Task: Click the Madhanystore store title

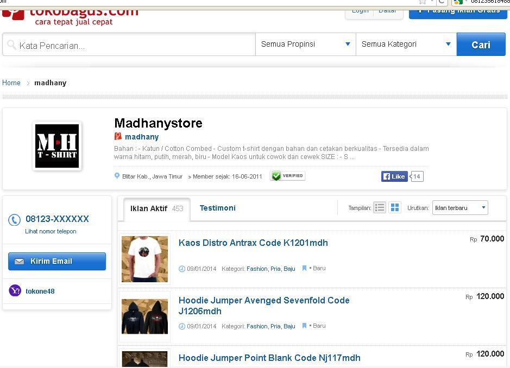Action: tap(159, 123)
